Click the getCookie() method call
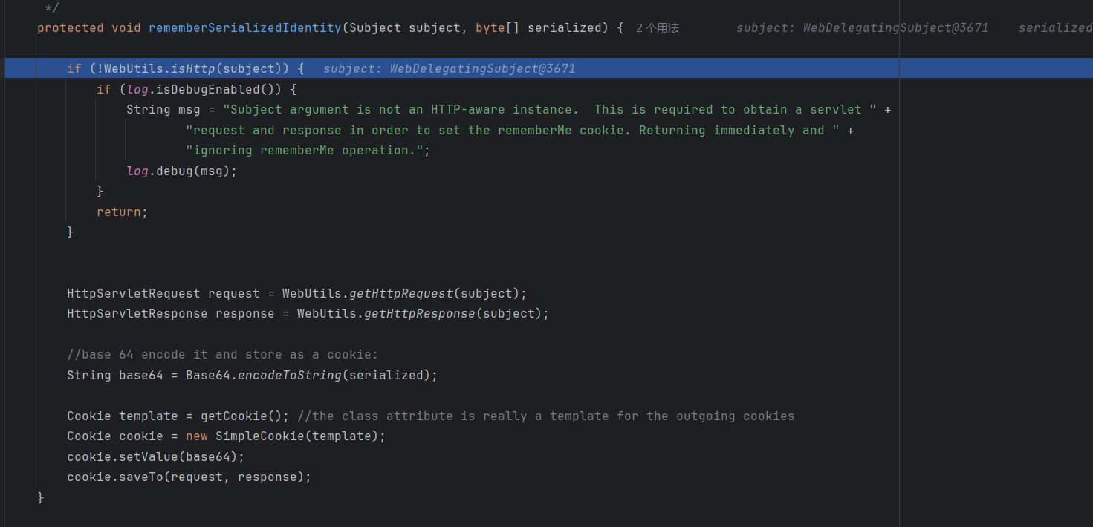Image resolution: width=1093 pixels, height=527 pixels. pos(244,416)
